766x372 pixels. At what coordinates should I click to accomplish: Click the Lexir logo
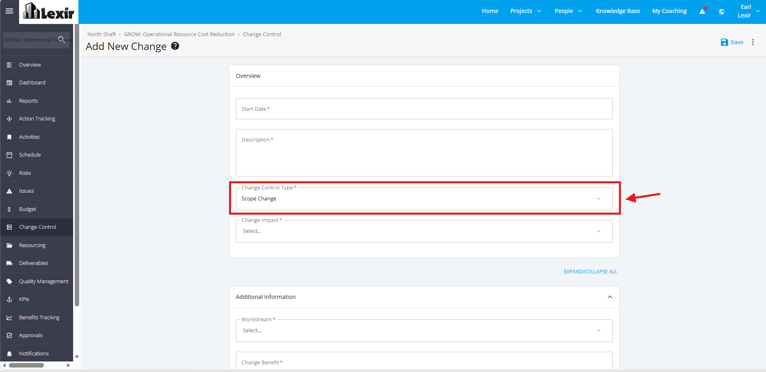point(49,11)
